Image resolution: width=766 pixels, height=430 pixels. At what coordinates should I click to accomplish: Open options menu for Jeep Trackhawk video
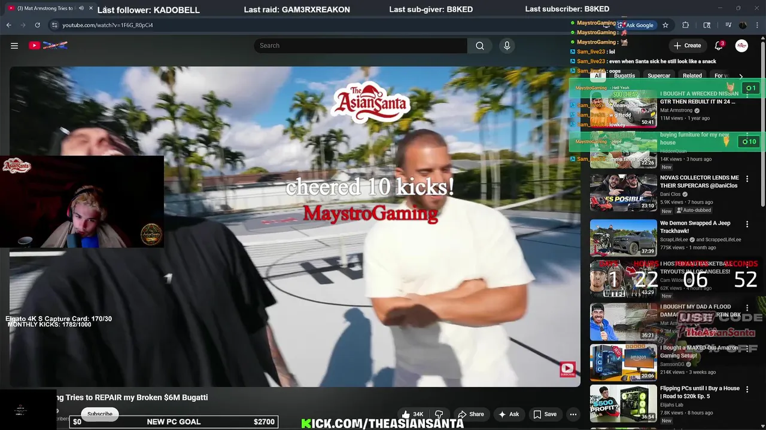pyautogui.click(x=747, y=224)
